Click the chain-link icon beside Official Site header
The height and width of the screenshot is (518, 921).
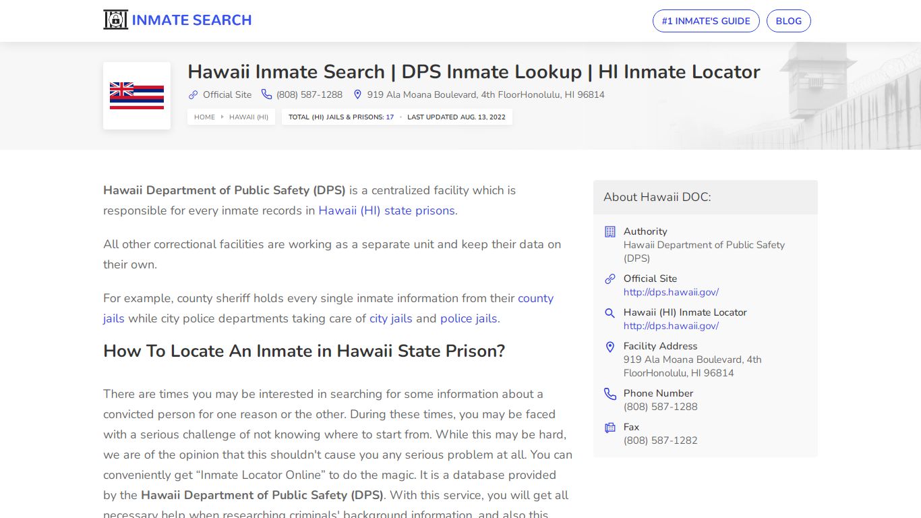pyautogui.click(x=193, y=95)
